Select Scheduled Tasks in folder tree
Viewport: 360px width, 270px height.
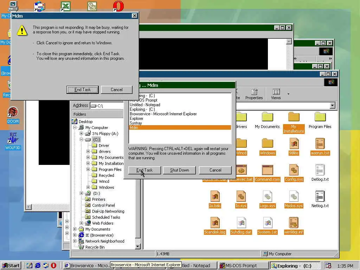106,217
